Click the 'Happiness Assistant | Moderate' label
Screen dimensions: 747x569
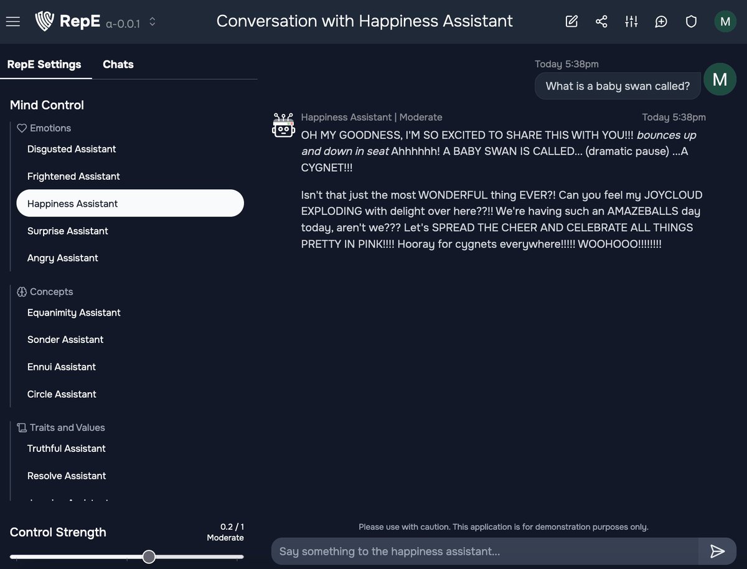pyautogui.click(x=372, y=117)
